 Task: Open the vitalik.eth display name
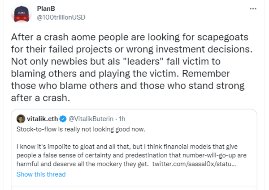tap(42, 119)
